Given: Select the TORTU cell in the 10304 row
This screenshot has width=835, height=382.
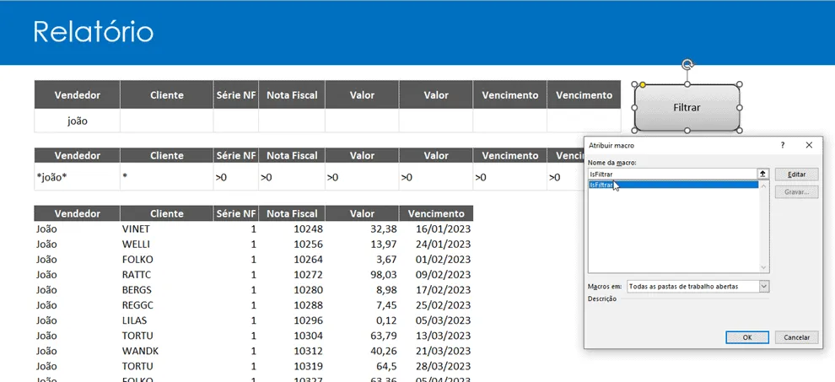Looking at the screenshot, I should point(167,336).
